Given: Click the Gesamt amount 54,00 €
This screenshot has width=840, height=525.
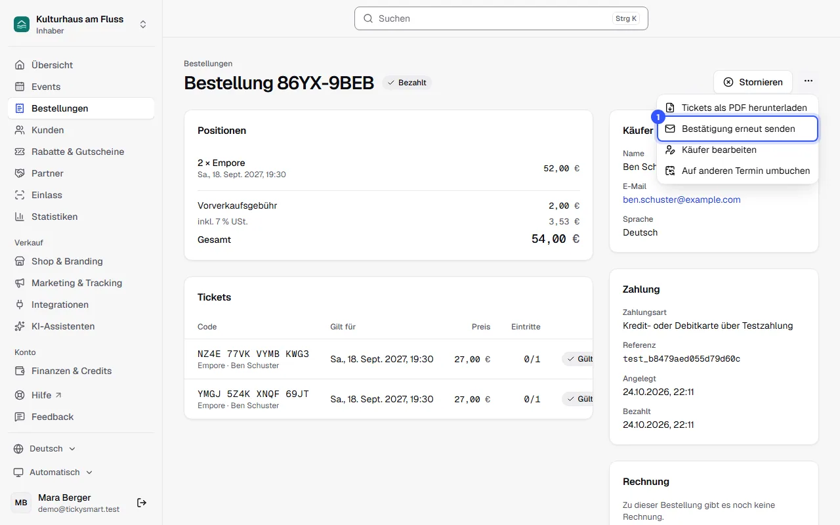Looking at the screenshot, I should point(555,240).
